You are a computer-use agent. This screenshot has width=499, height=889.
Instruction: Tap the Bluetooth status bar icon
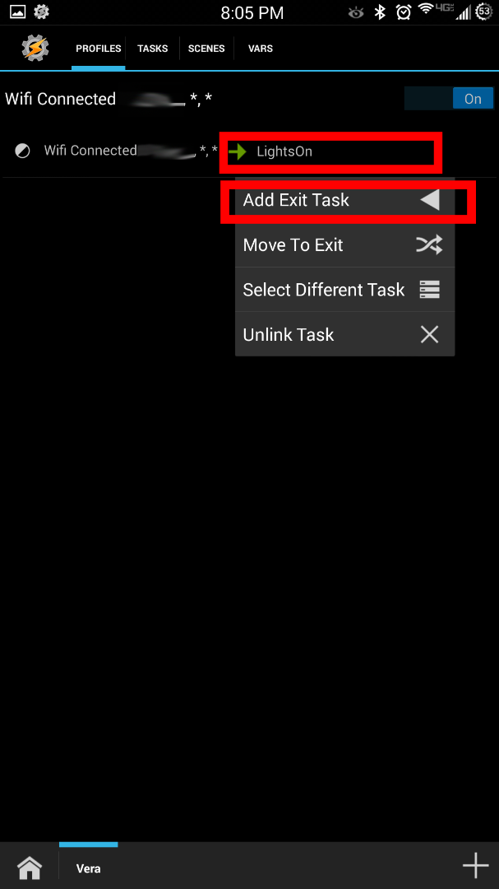point(379,12)
